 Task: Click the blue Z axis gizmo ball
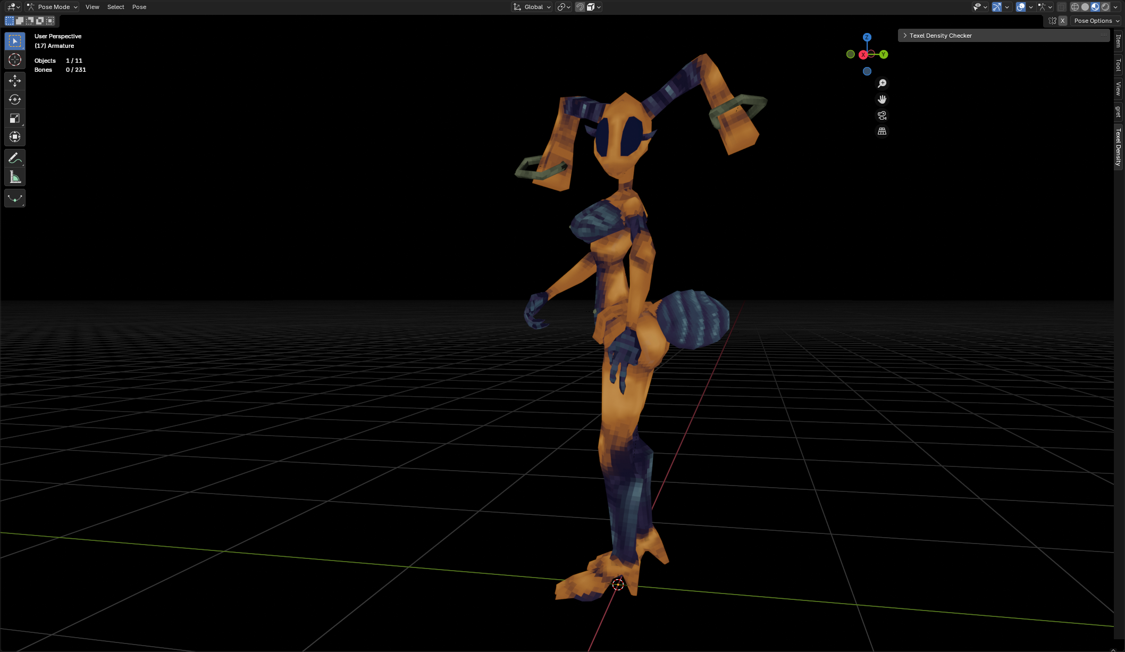point(867,37)
